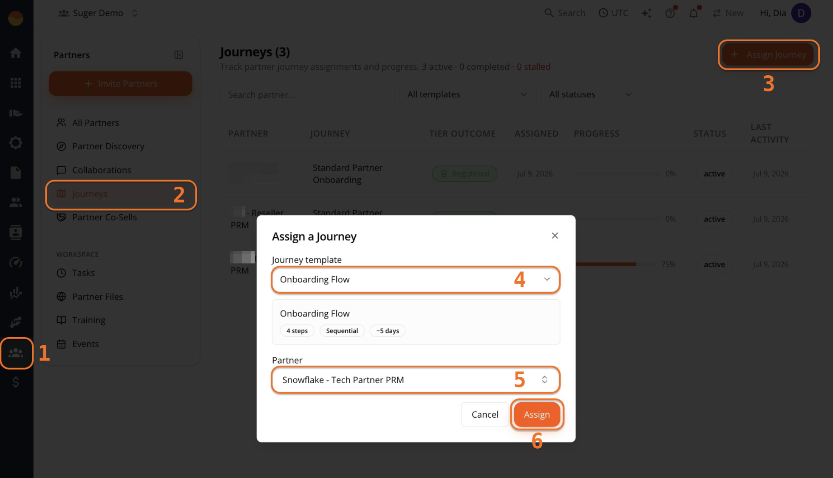Click the Assign Journey button
833x478 pixels.
[x=768, y=55]
